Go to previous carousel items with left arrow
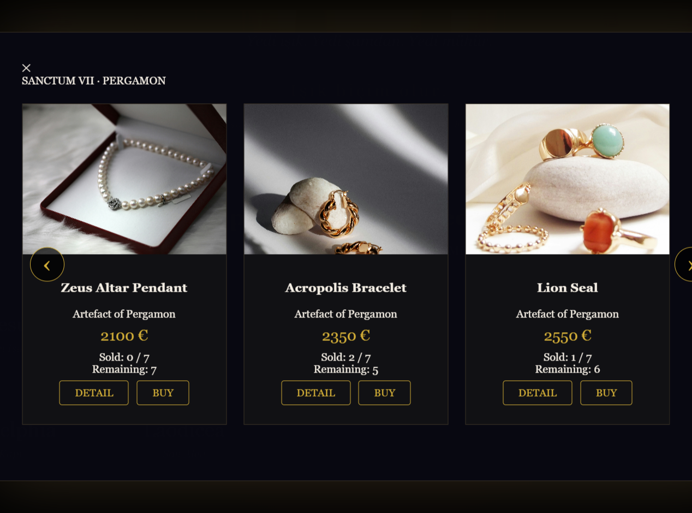The width and height of the screenshot is (692, 513). [47, 264]
